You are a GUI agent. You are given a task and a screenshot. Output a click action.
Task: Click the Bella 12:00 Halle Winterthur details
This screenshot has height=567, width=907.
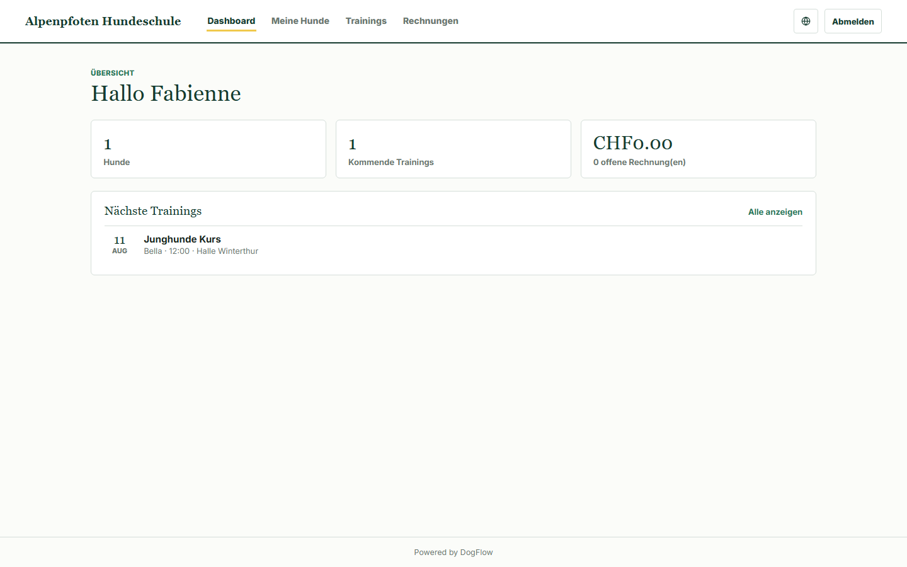[x=201, y=251]
